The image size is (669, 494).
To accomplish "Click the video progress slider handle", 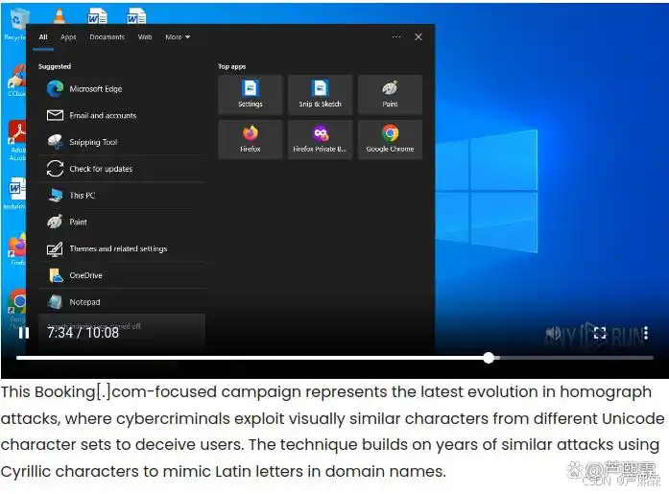I will (x=489, y=358).
